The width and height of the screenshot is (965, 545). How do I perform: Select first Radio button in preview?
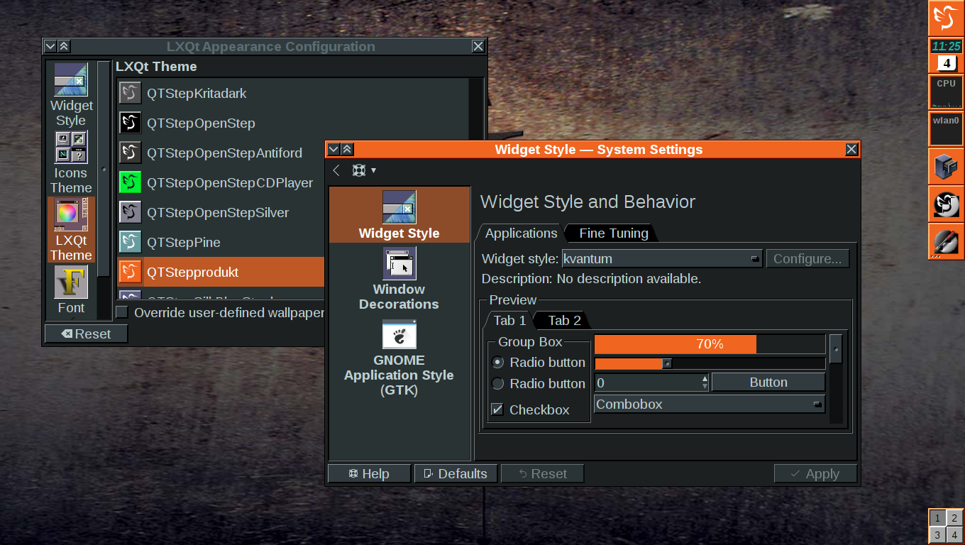tap(498, 362)
